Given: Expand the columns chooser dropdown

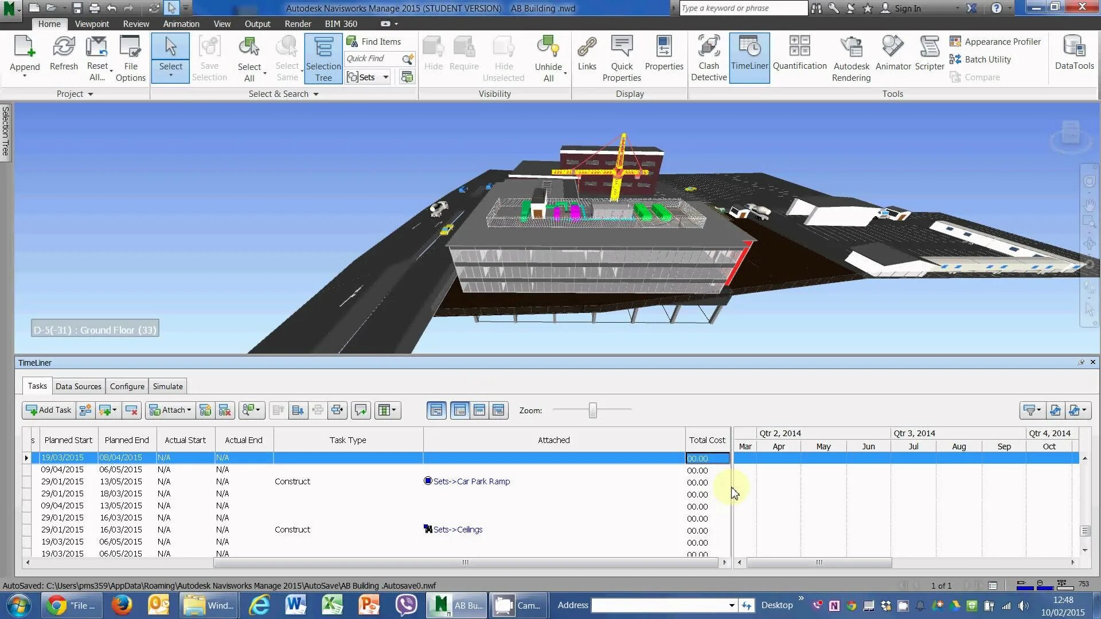Looking at the screenshot, I should point(388,410).
